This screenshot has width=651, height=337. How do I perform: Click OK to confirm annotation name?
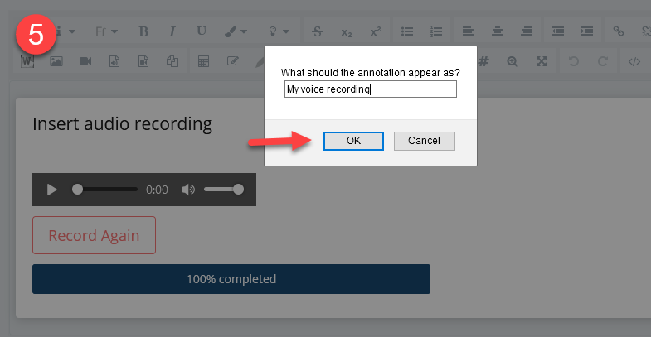(x=353, y=141)
